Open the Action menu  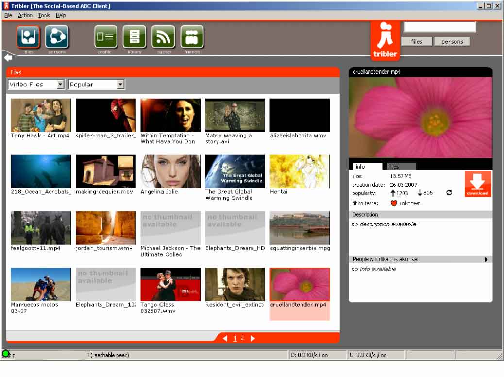[25, 15]
